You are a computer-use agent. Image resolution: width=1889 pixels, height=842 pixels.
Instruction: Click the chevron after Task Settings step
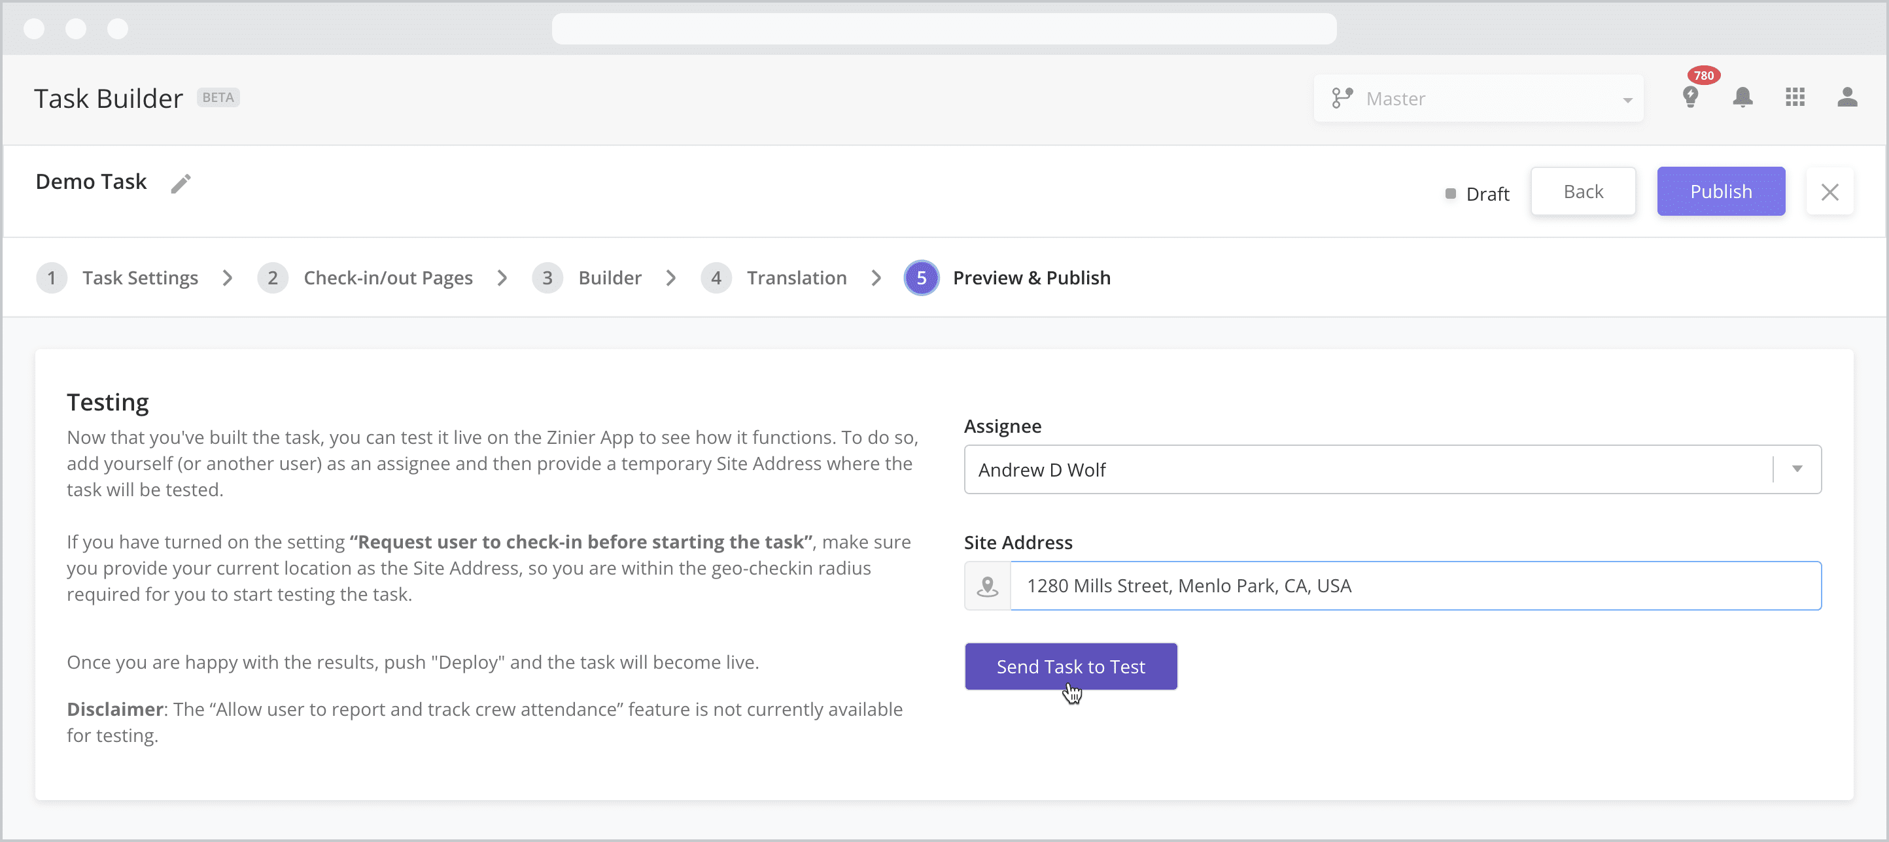[229, 278]
